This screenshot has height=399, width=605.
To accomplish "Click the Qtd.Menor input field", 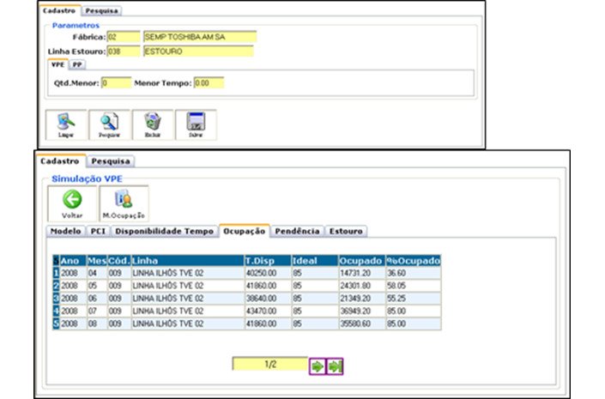I will pos(116,83).
